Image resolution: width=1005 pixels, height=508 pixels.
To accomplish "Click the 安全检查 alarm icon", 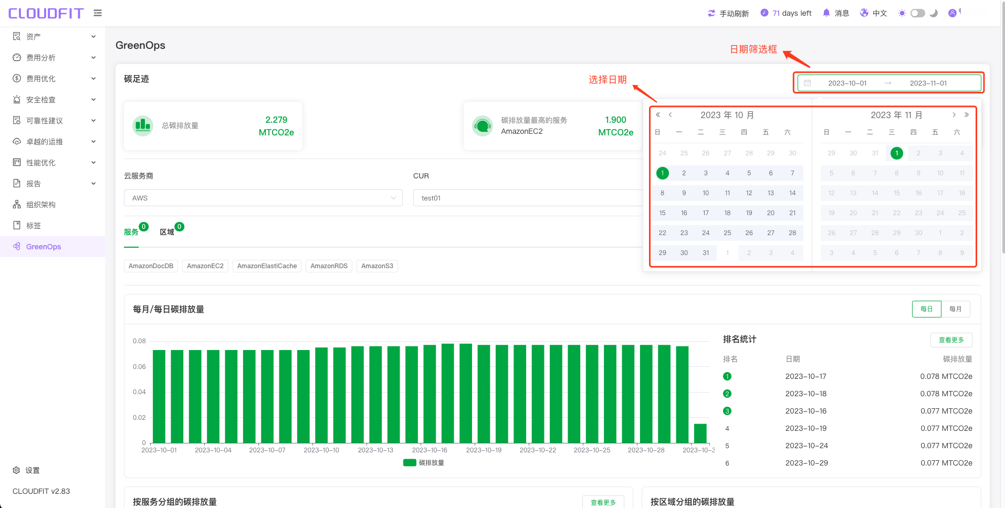I will (17, 99).
